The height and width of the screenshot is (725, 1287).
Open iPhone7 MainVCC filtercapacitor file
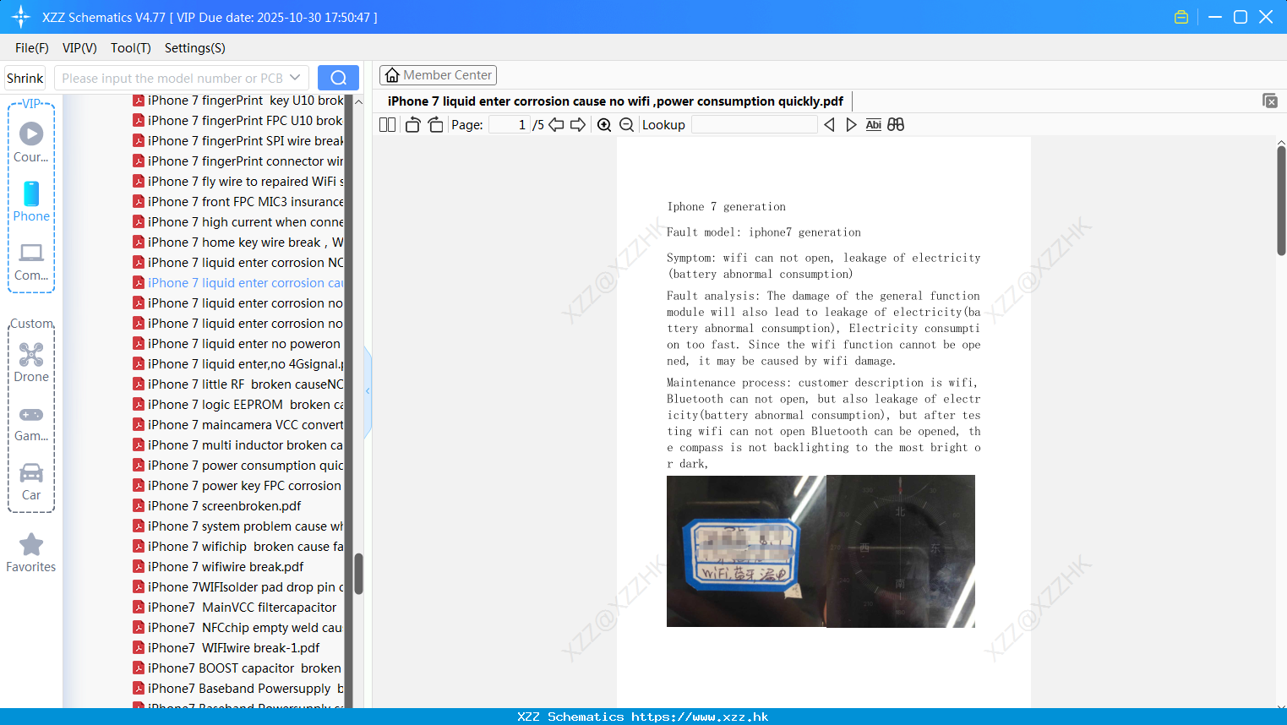[x=235, y=608]
